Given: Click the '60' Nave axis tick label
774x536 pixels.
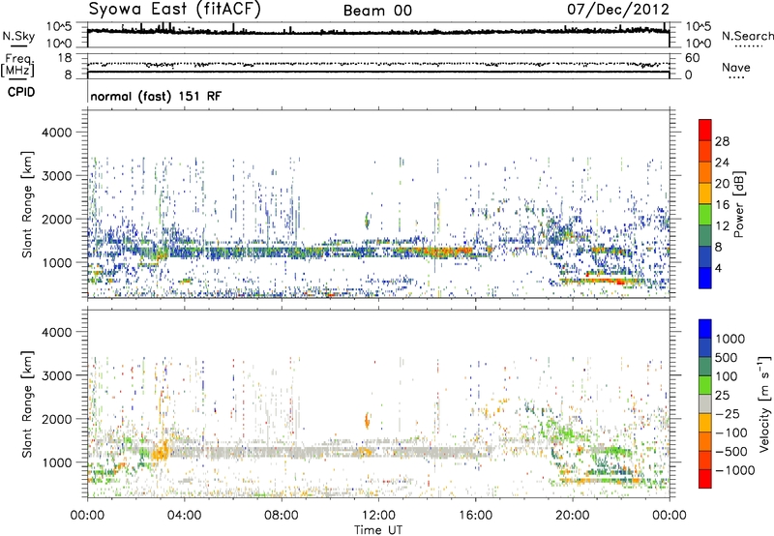Looking at the screenshot, I should click(x=692, y=58).
